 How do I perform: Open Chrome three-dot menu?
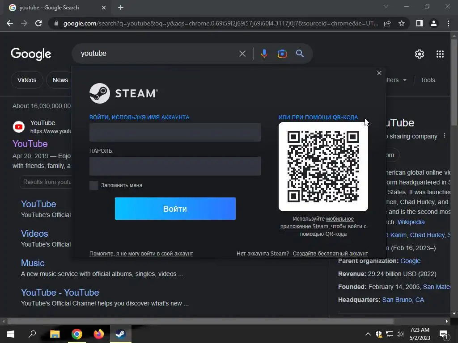tap(448, 23)
